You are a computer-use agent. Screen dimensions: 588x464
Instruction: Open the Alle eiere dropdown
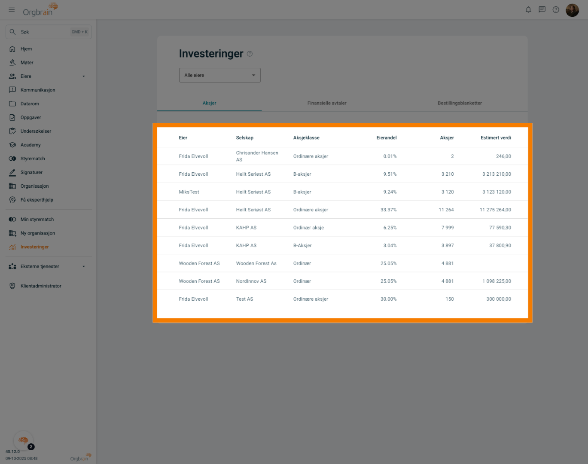(x=220, y=75)
